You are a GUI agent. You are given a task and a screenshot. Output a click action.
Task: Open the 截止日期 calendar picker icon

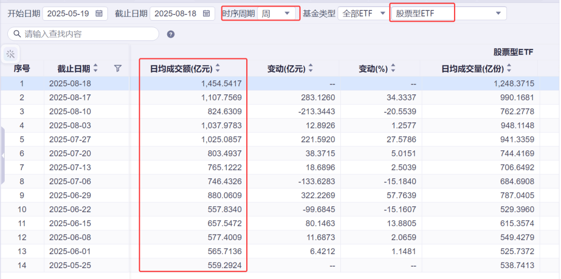206,13
